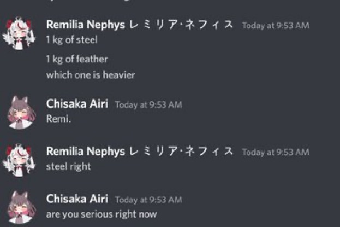
Task: Open Remilia's avatar beside '1 kg of steel'
Action: 19,34
